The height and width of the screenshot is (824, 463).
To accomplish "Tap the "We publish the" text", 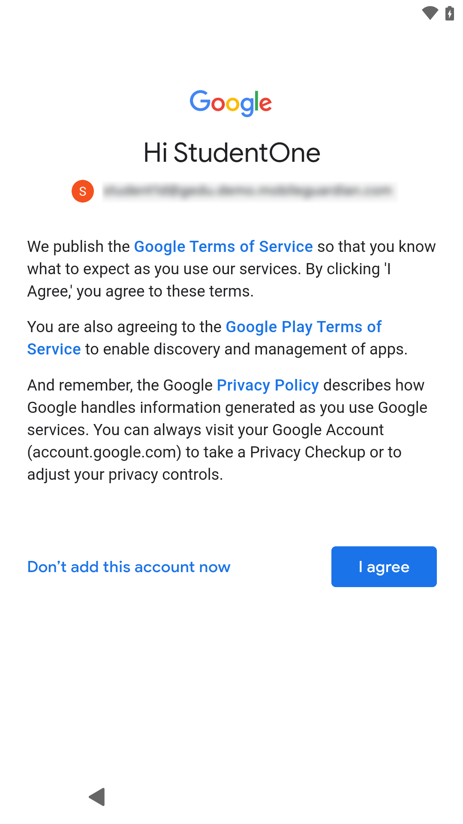I will (78, 247).
